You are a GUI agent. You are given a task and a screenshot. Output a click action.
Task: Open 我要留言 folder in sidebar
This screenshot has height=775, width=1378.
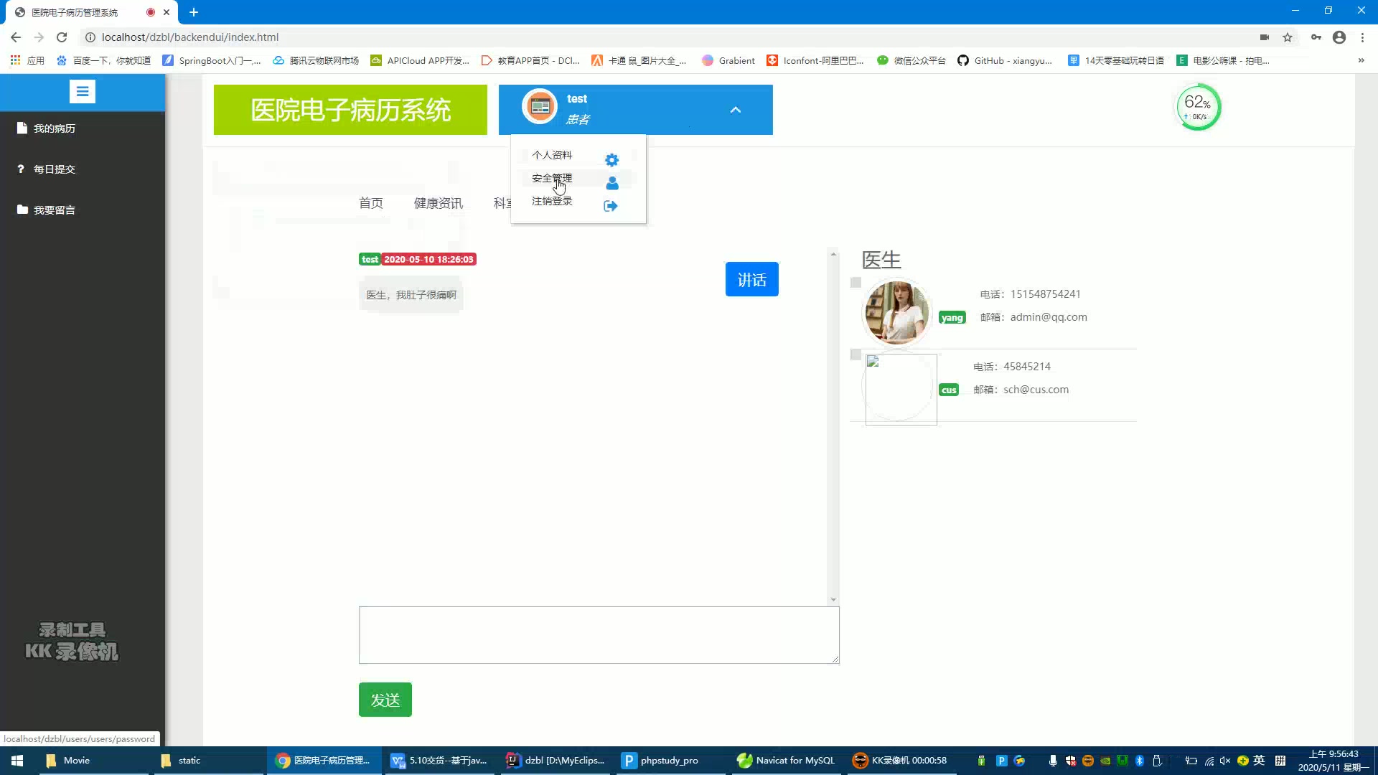52,210
